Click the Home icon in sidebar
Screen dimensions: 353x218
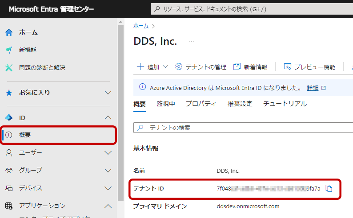(9, 32)
